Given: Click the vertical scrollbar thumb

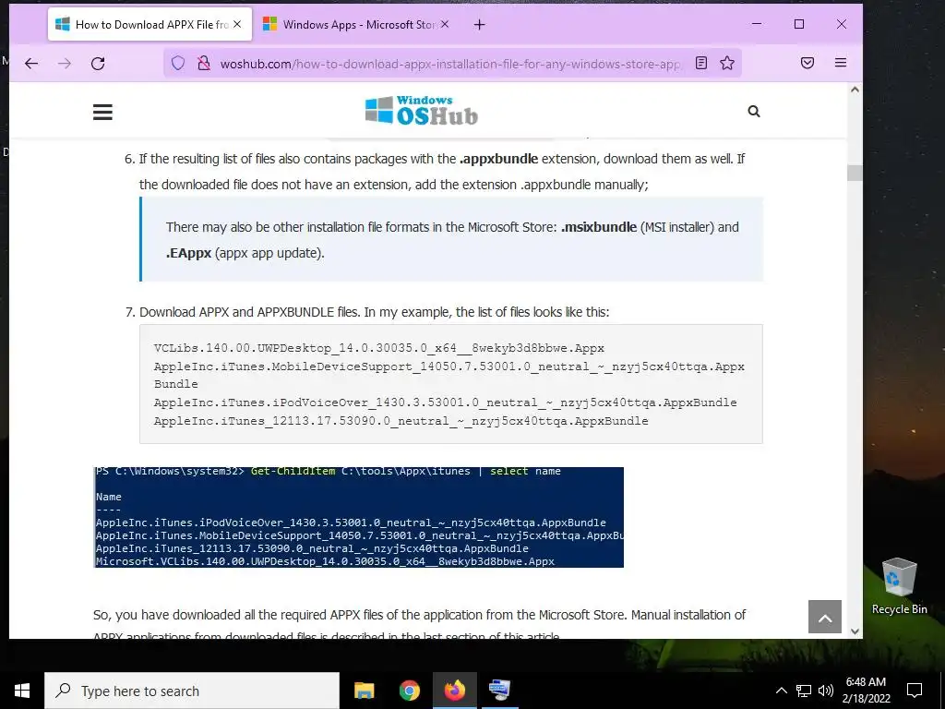Looking at the screenshot, I should pos(855,173).
